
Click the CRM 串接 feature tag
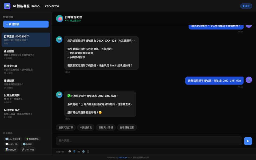pyautogui.click(x=28, y=150)
